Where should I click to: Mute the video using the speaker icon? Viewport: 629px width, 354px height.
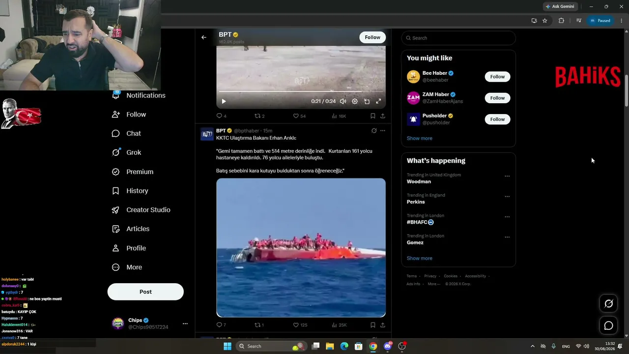coord(343,101)
